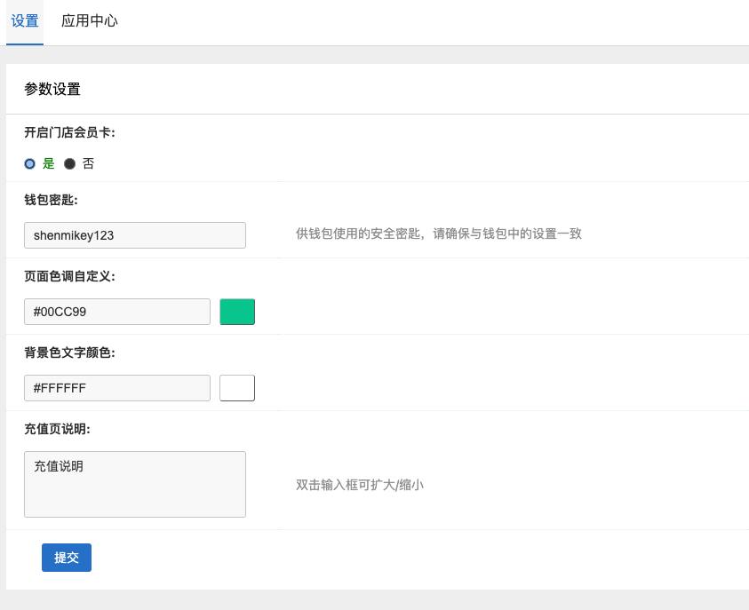The width and height of the screenshot is (749, 610).
Task: Click the #00CC99 hex color input
Action: point(117,312)
